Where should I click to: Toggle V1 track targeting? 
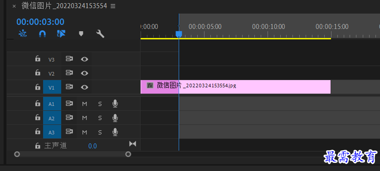[x=52, y=87]
